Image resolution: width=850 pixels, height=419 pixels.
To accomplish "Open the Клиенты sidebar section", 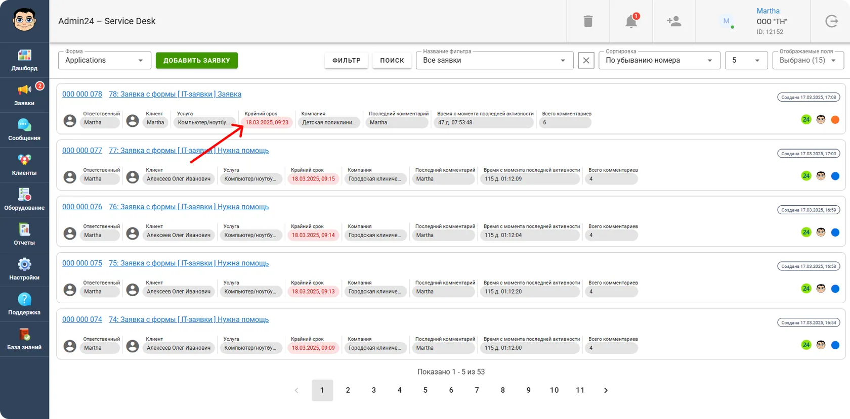I will point(24,165).
